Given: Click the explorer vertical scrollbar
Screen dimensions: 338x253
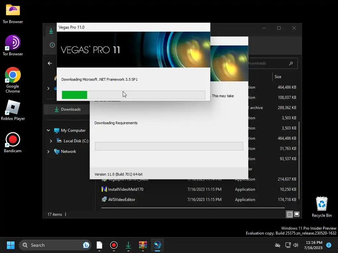Looking at the screenshot, I should click(299, 160).
